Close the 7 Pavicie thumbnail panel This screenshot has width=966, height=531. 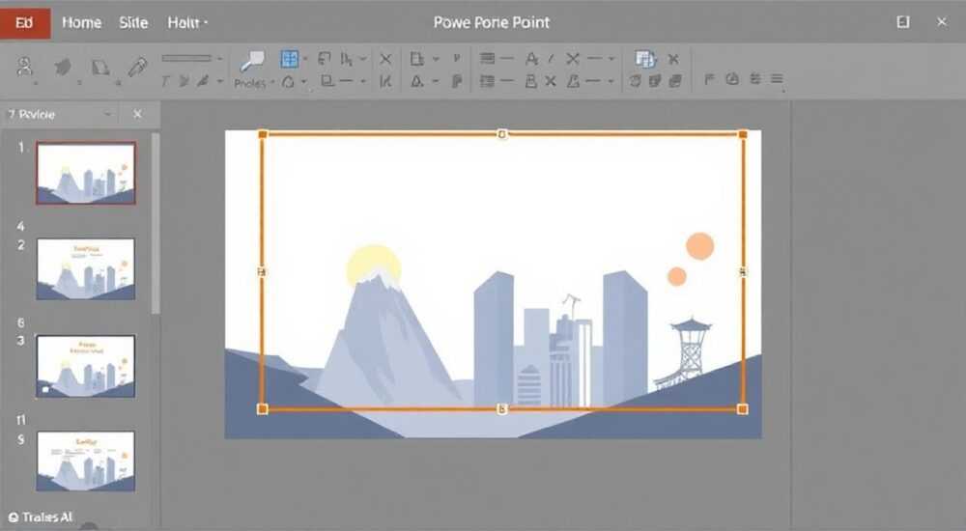click(137, 114)
